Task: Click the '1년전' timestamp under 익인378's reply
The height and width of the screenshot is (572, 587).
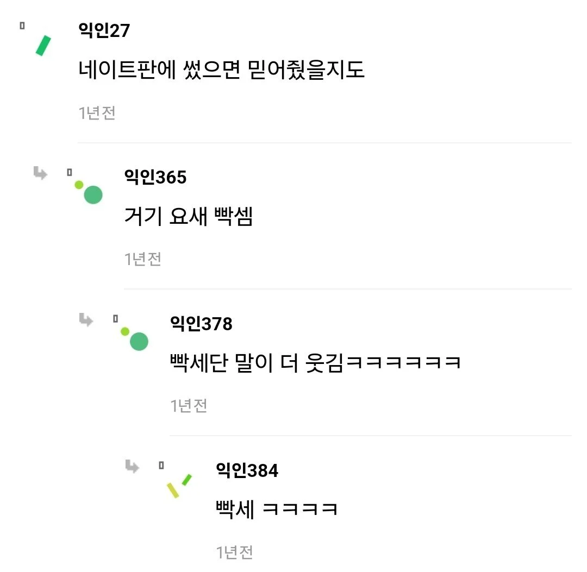Action: (x=189, y=405)
